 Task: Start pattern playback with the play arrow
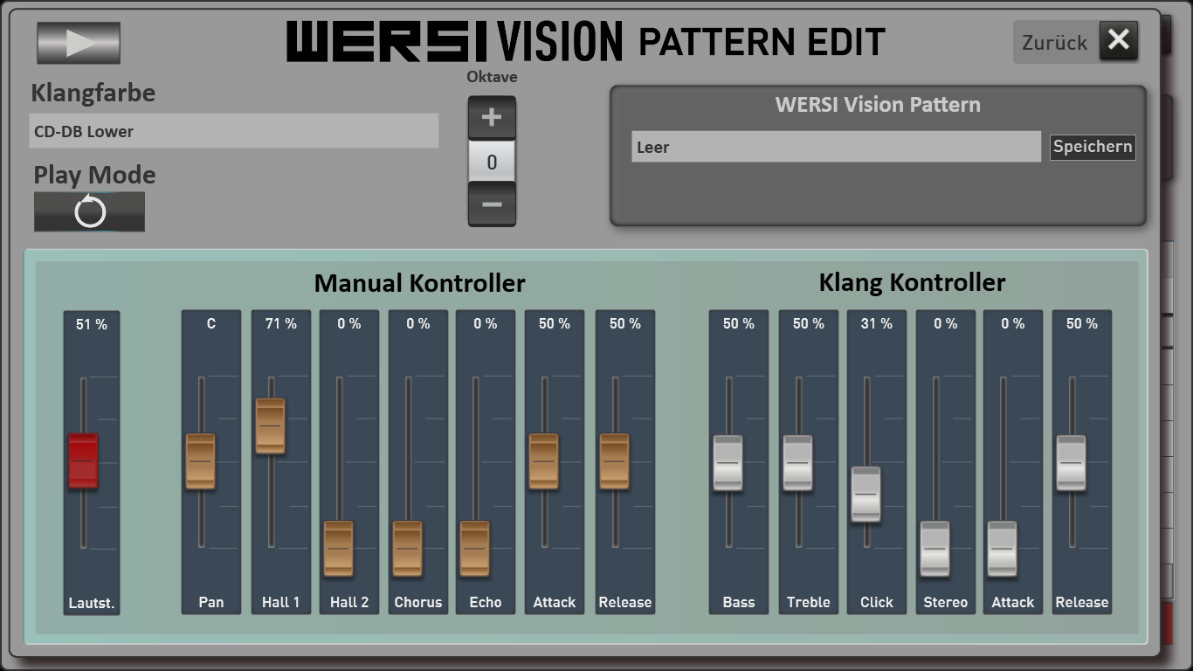coord(79,43)
